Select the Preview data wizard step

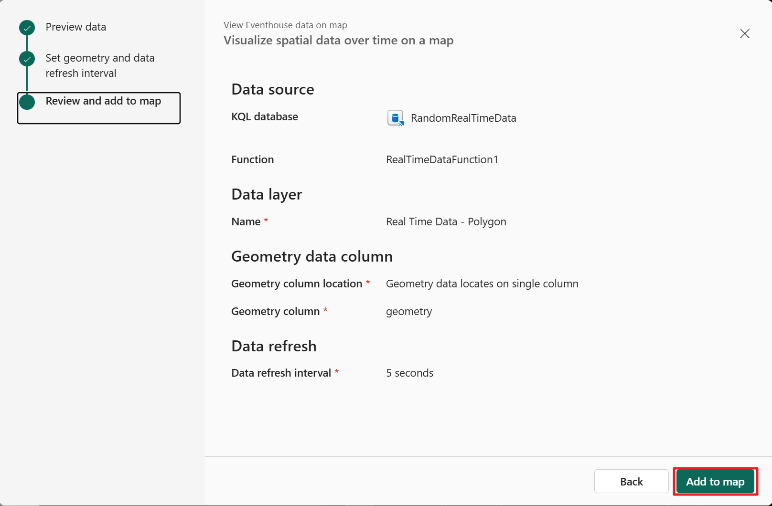click(75, 27)
